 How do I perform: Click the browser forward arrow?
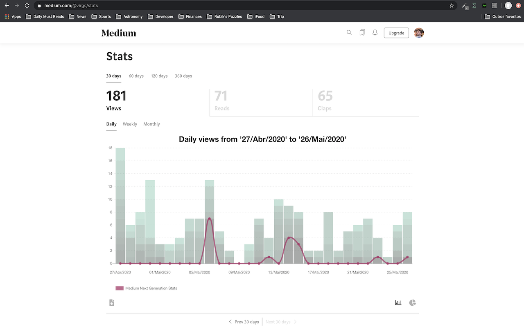tap(17, 6)
